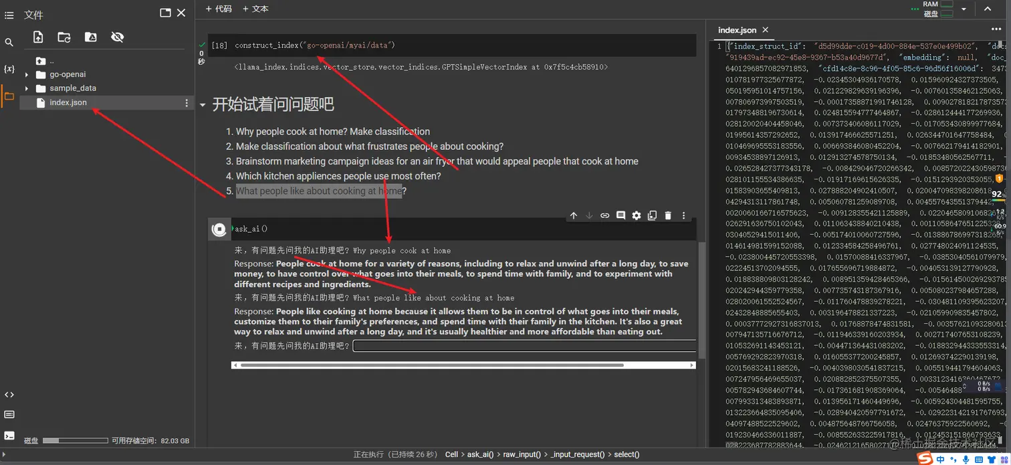Select the go-openai folder

[68, 74]
